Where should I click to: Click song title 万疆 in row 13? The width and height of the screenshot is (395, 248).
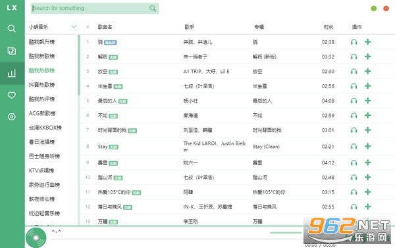[x=103, y=222]
